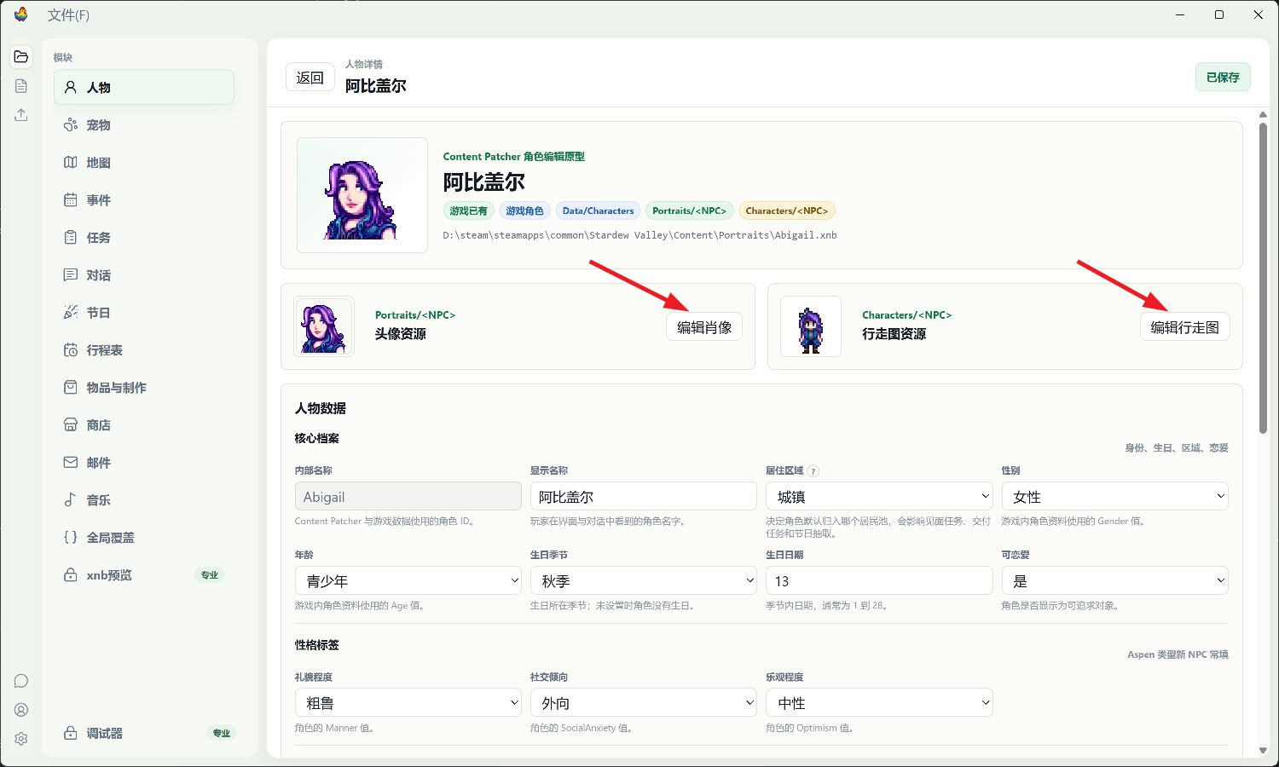Click the scrollbar down arrow
This screenshot has height=767, width=1279.
(x=1263, y=751)
